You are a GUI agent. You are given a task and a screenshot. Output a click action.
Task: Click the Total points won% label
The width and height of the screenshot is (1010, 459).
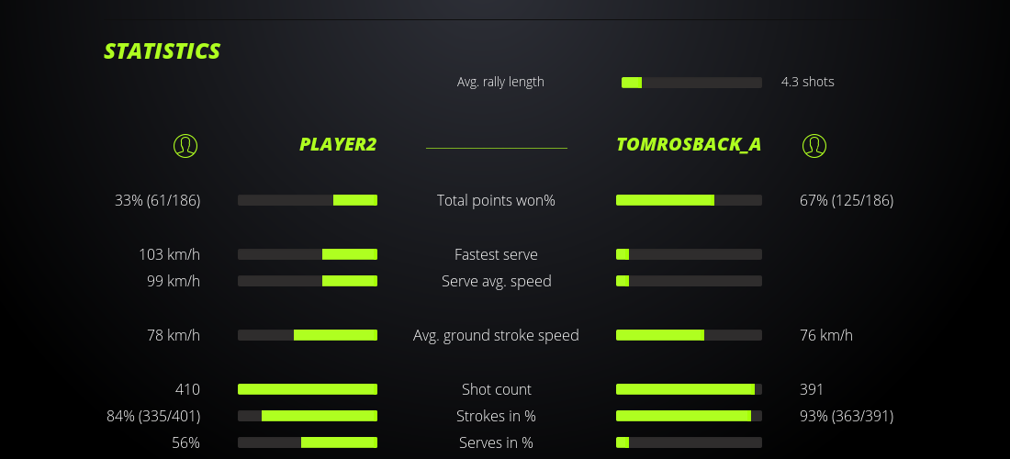pyautogui.click(x=496, y=200)
